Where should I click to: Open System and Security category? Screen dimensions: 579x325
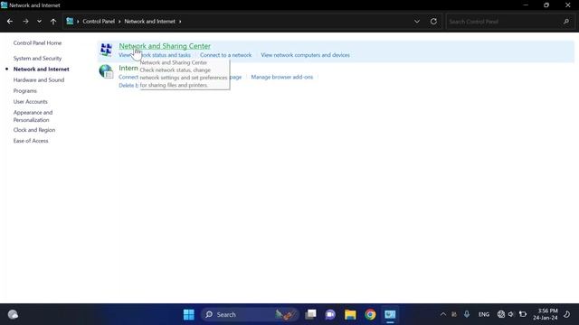click(37, 58)
